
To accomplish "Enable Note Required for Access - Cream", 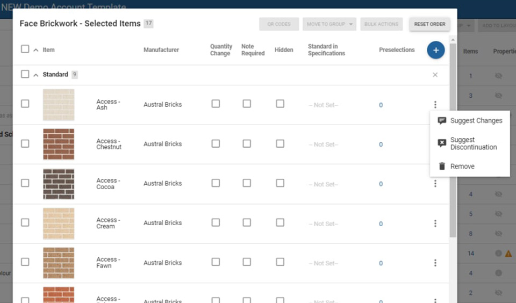I will (247, 222).
